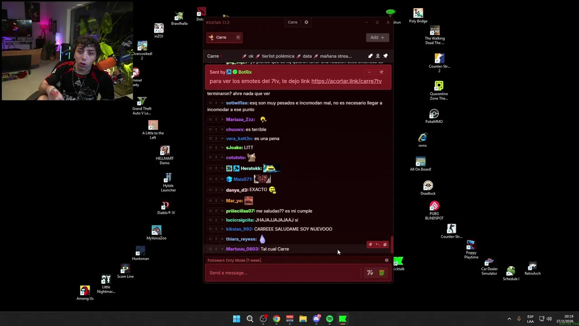Open the 7TV emote picker
The height and width of the screenshot is (326, 579).
tap(370, 273)
